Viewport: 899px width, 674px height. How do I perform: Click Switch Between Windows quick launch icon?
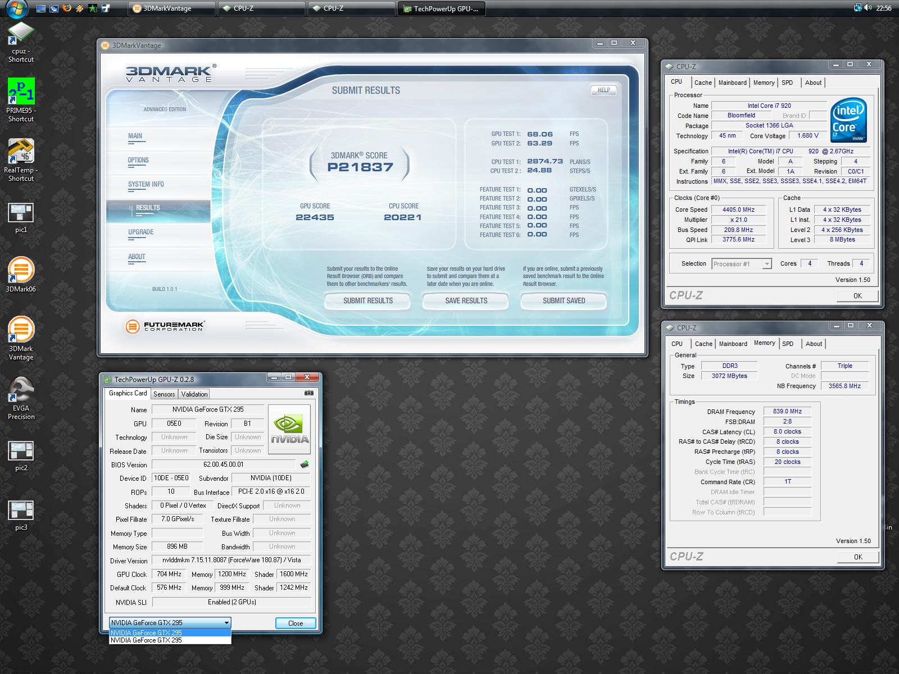click(x=53, y=8)
